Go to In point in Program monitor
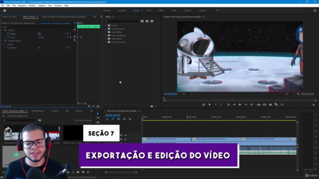The width and height of the screenshot is (319, 179). (x=228, y=104)
